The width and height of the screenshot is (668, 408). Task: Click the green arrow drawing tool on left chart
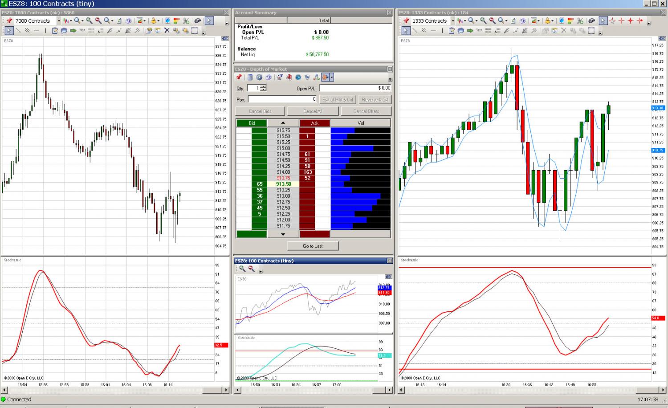[x=73, y=31]
